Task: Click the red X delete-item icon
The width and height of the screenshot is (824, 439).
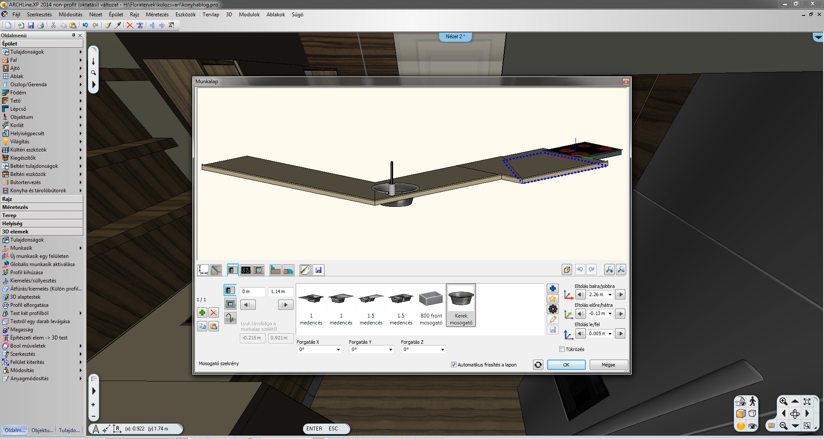Action: (214, 313)
